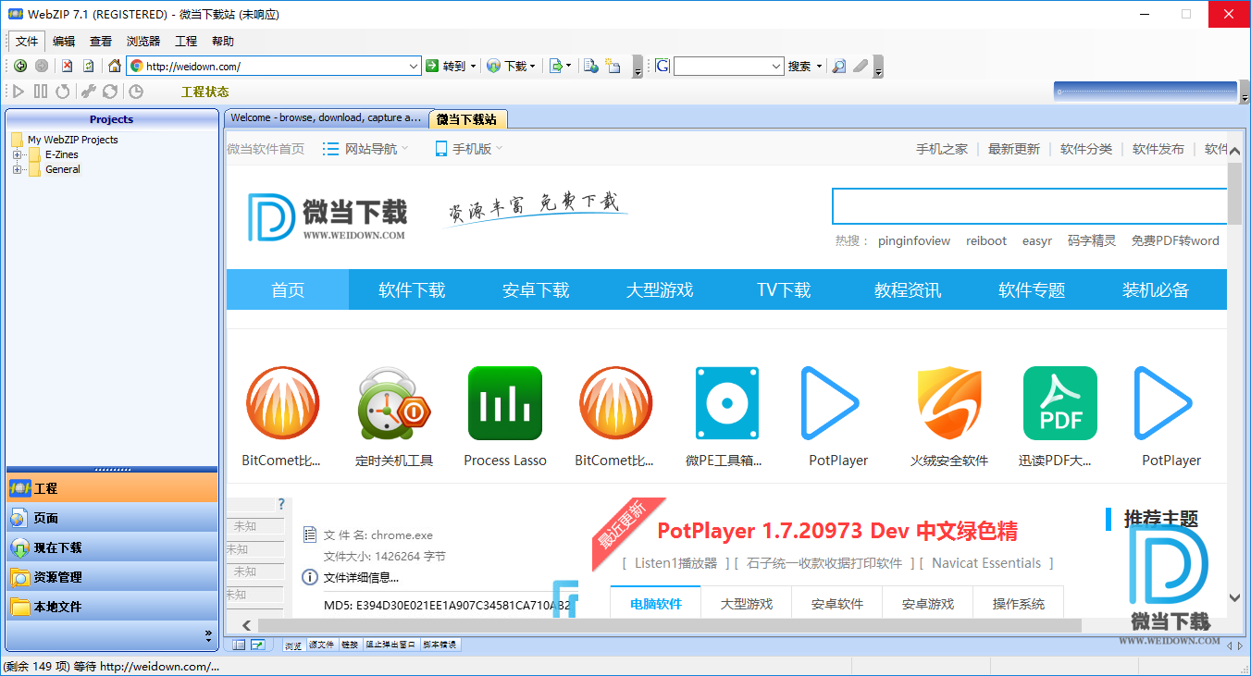The width and height of the screenshot is (1251, 676).
Task: Open the search box combo dropdown
Action: tap(777, 66)
